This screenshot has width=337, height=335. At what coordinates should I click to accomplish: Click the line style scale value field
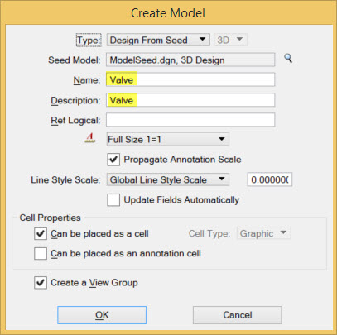tap(270, 179)
